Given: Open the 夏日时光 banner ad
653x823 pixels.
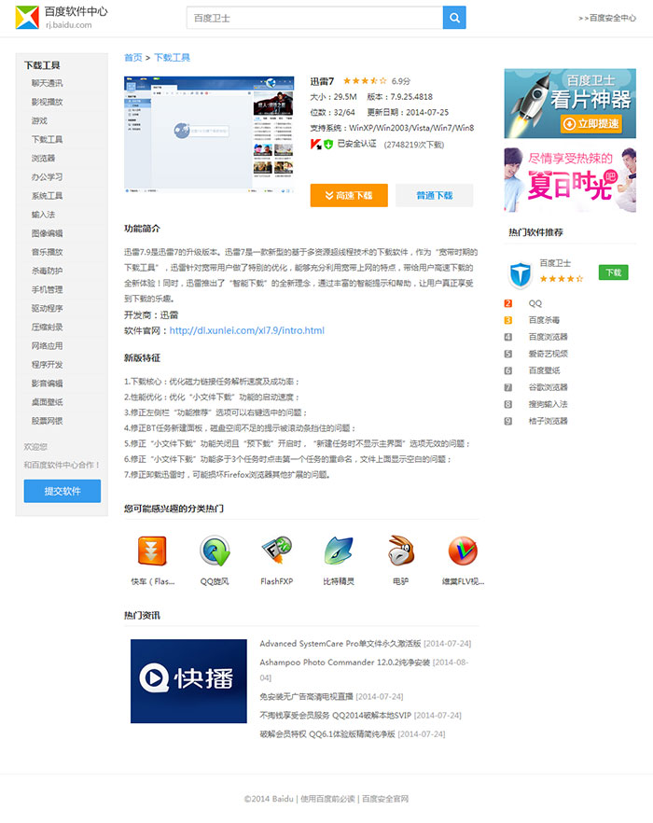Looking at the screenshot, I should tap(570, 180).
